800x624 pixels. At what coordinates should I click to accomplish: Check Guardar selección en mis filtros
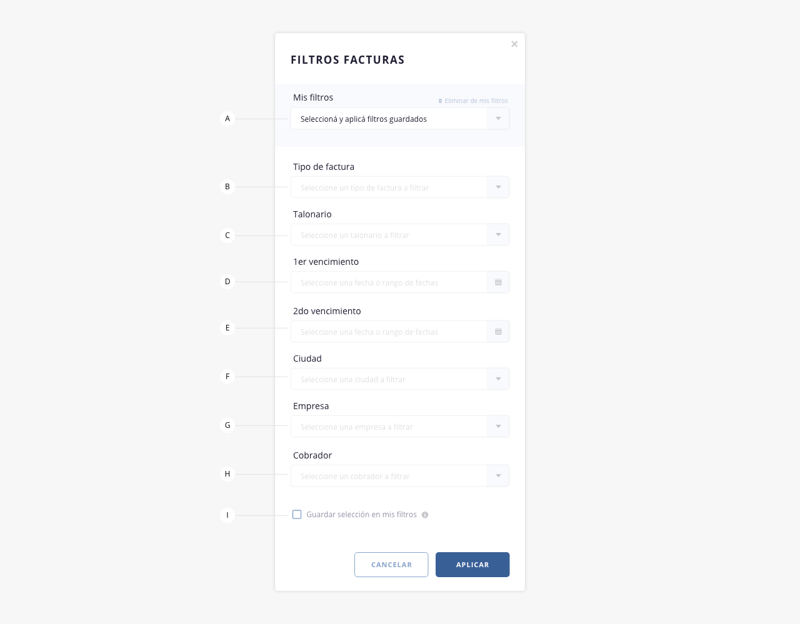[x=297, y=515]
